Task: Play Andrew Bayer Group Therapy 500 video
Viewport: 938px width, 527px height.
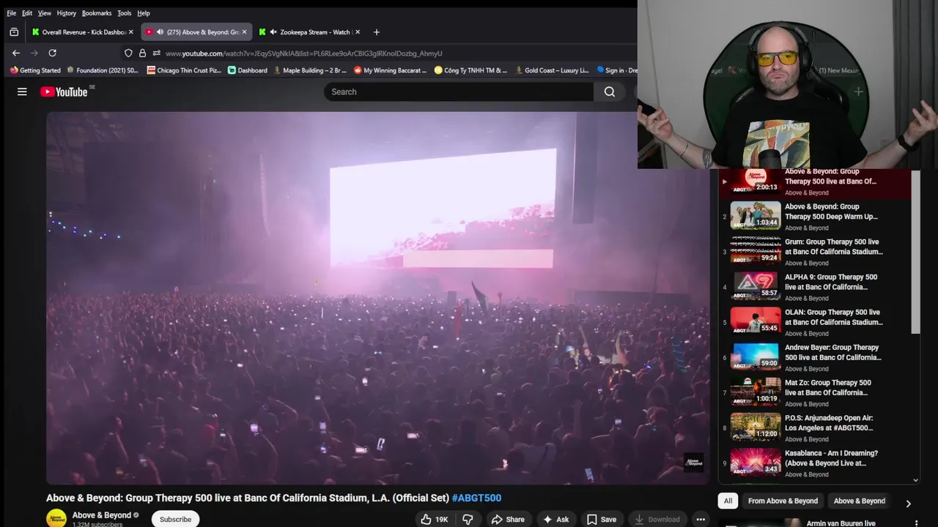Action: point(815,356)
